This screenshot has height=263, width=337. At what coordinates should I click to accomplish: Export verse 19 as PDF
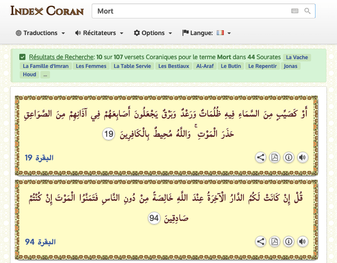(275, 157)
